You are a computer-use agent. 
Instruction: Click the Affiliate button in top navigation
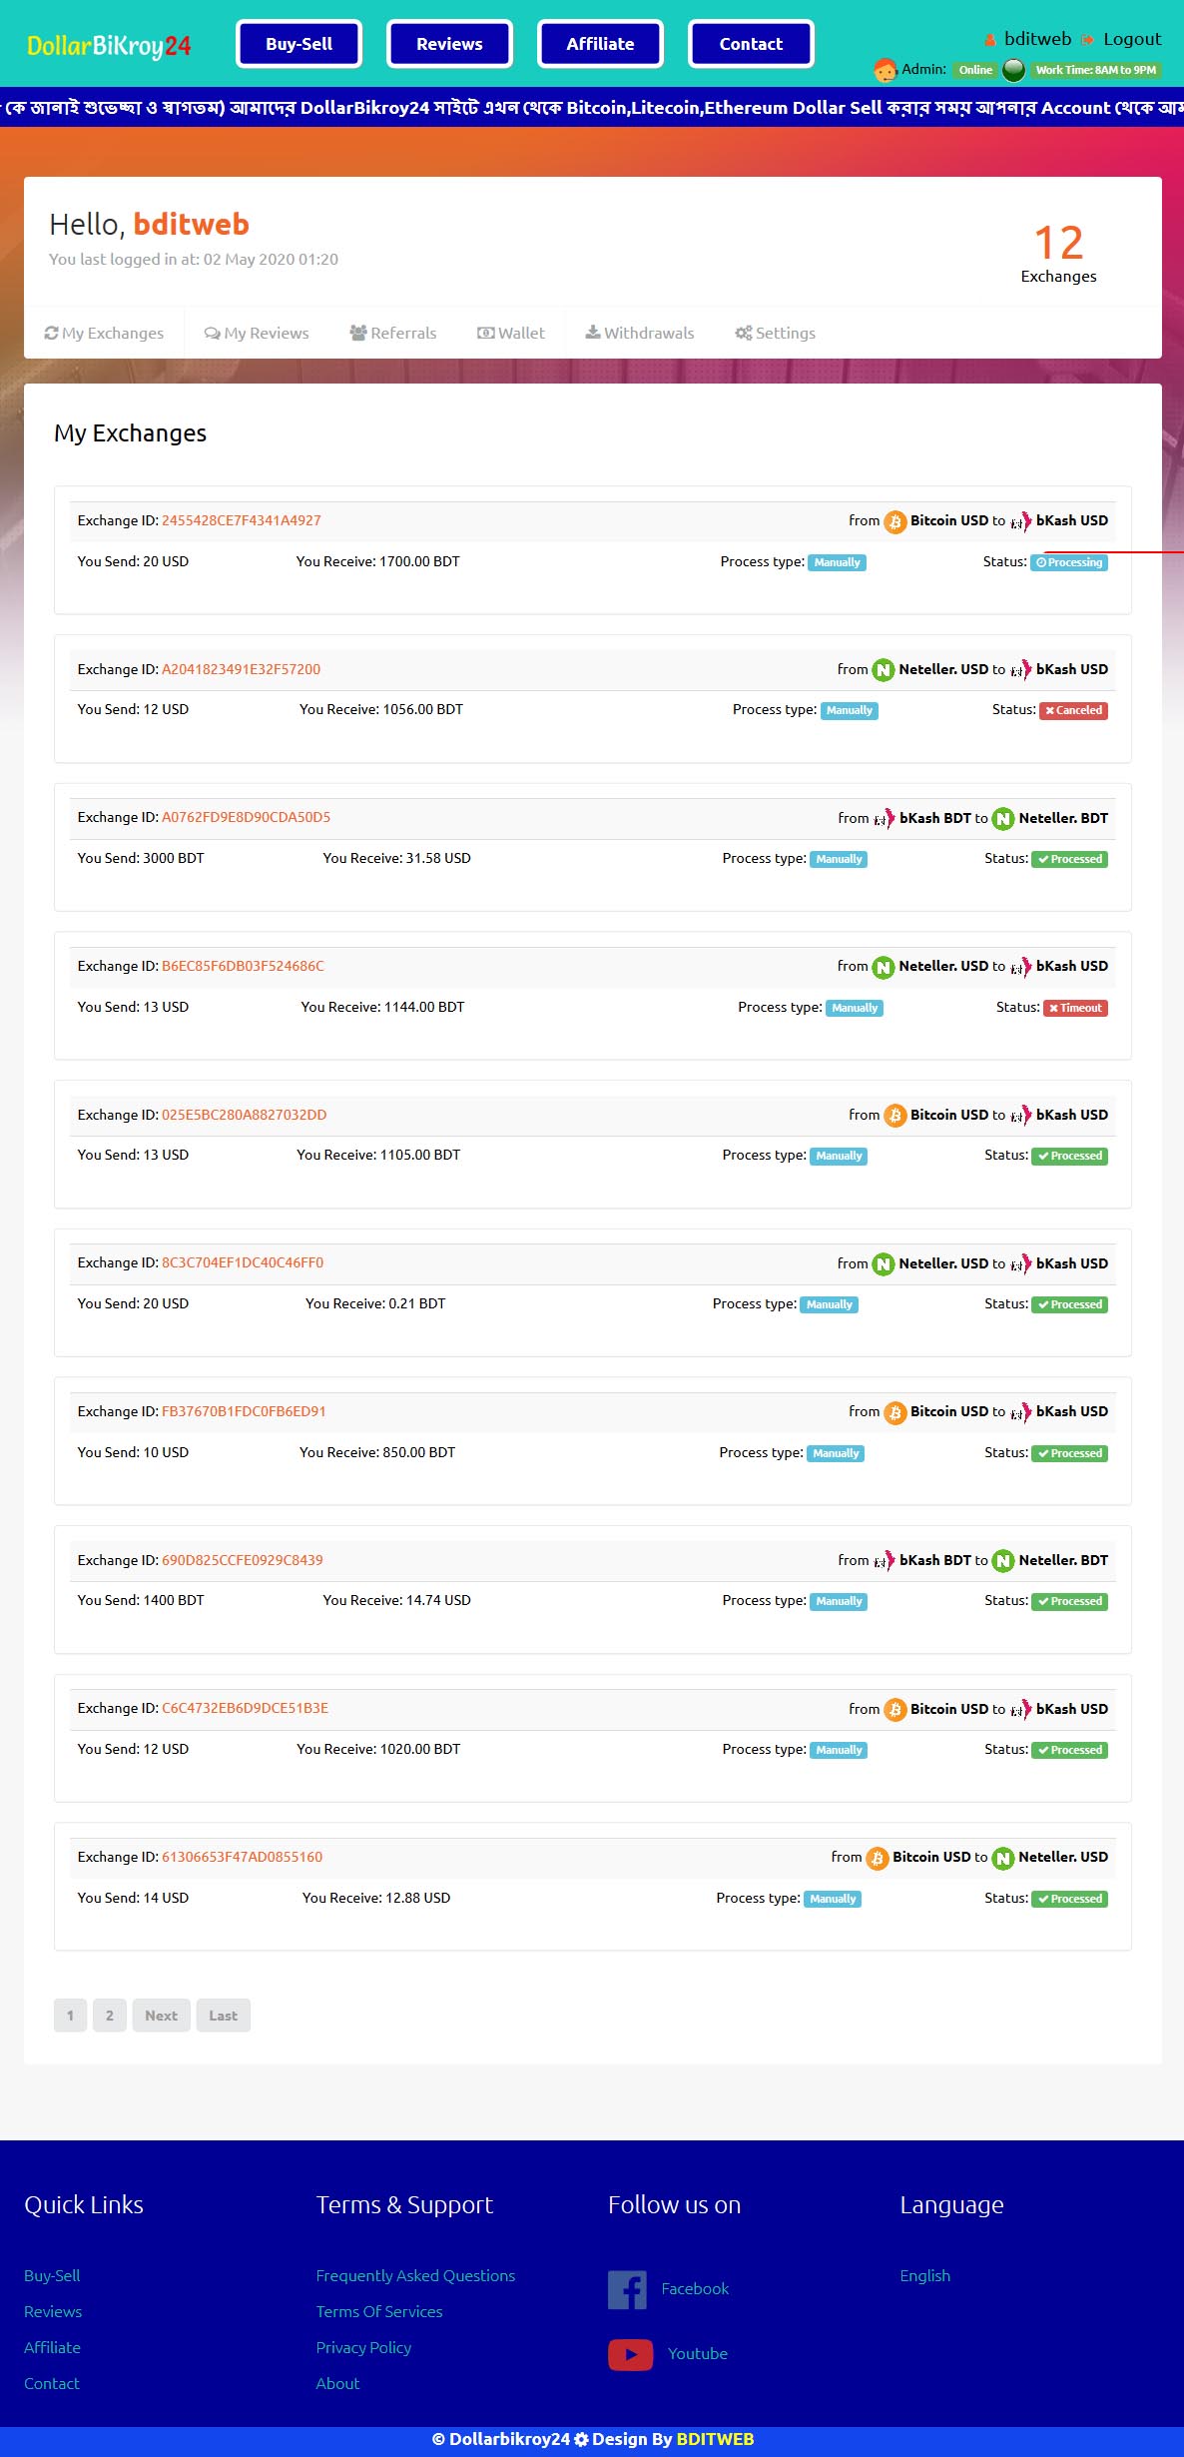click(600, 44)
